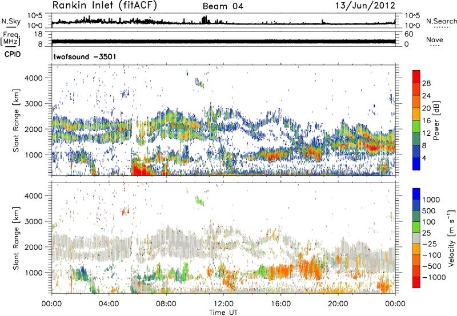Select the 'twofsound -3501' control program text
Image resolution: width=457 pixels, height=316 pixels.
click(x=85, y=56)
